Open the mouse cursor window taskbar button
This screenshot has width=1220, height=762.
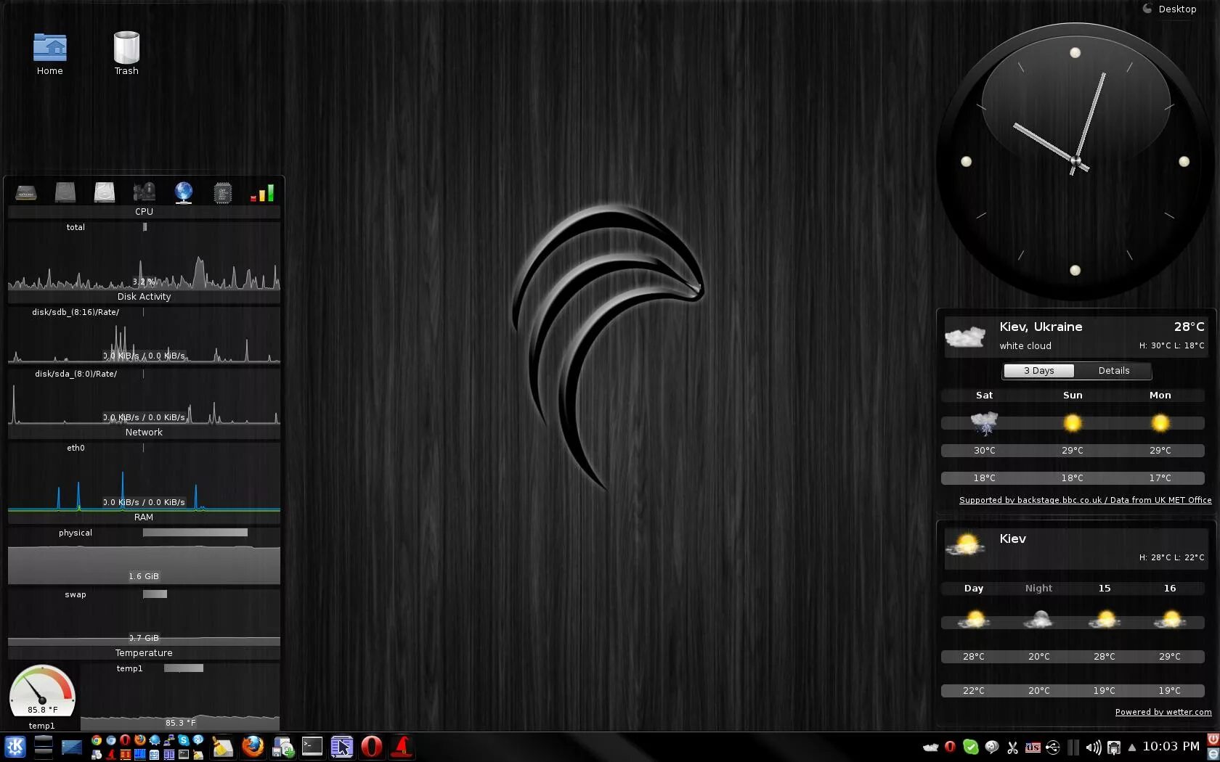[342, 747]
